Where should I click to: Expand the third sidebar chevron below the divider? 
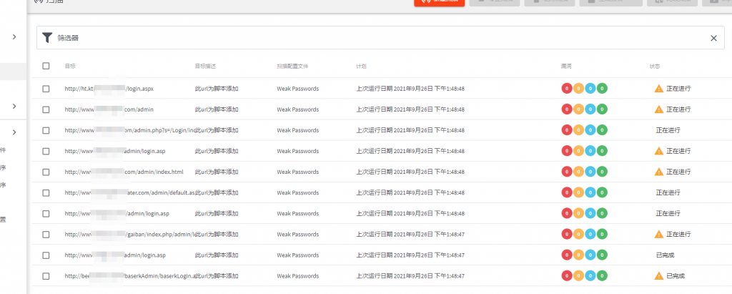tap(14, 132)
